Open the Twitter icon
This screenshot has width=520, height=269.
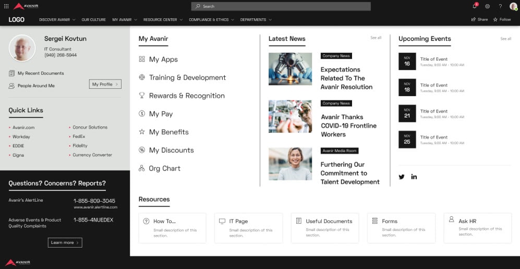[402, 177]
